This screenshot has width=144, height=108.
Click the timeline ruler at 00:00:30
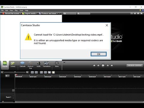pyautogui.click(x=63, y=77)
